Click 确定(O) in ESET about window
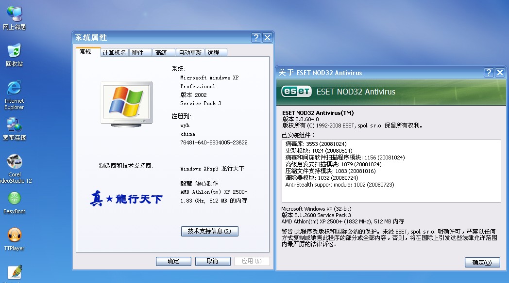509x283 pixels. click(x=482, y=263)
